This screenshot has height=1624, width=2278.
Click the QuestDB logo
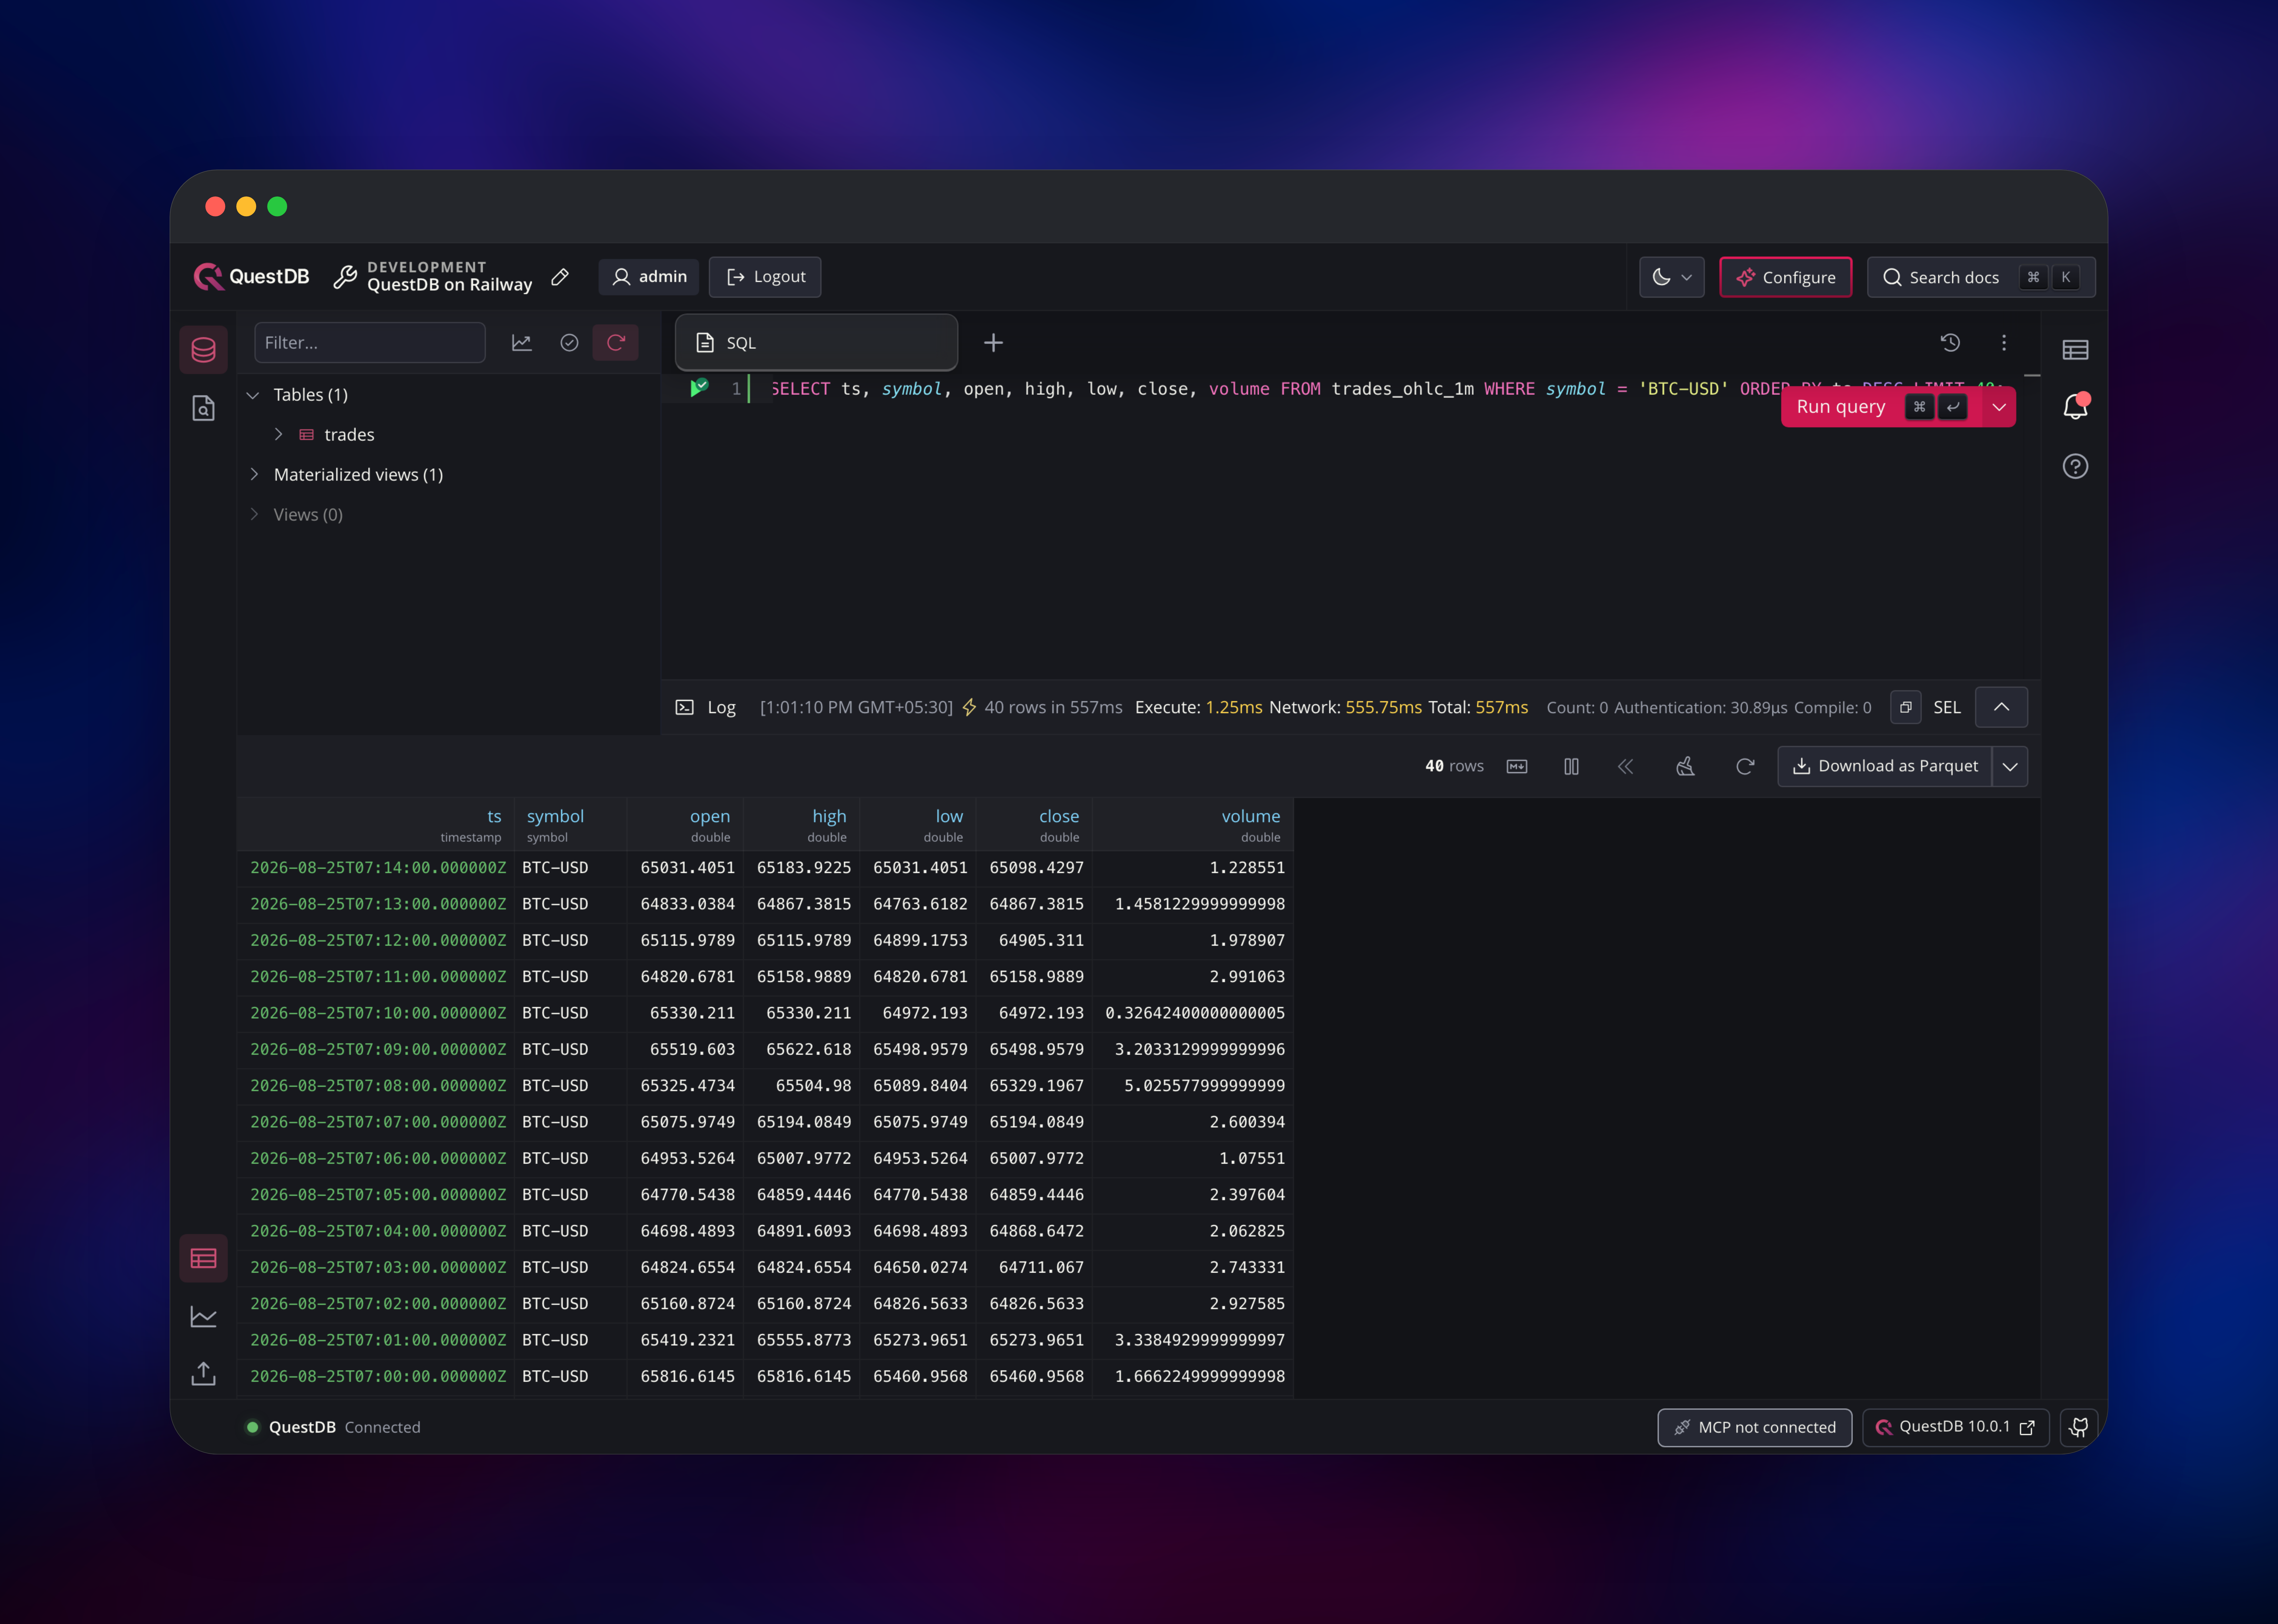(251, 277)
